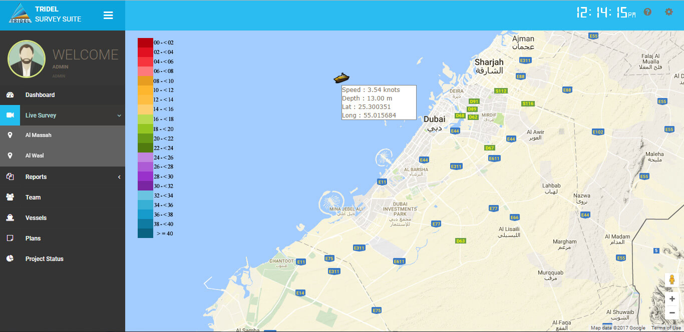Go to Vessels page
684x332 pixels.
63,218
